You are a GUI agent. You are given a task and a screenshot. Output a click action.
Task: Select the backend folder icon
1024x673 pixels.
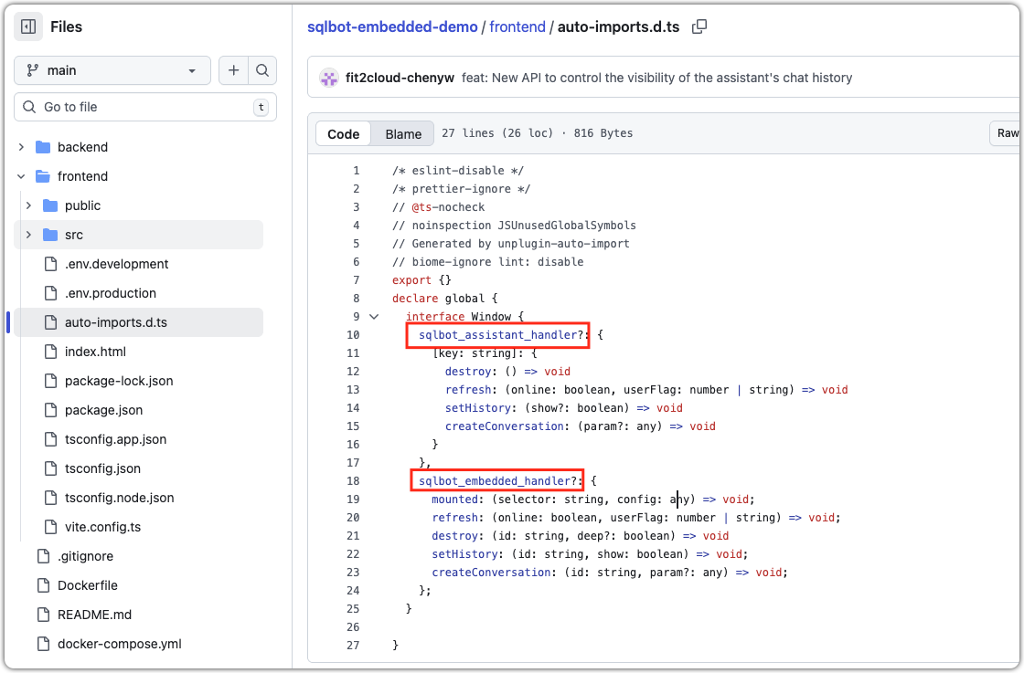click(42, 147)
